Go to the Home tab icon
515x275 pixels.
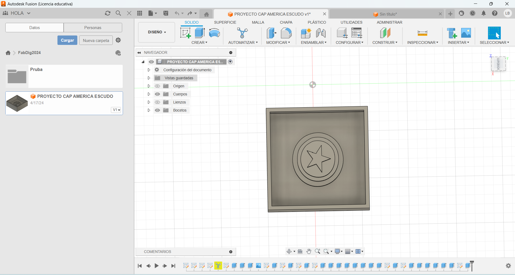pos(206,14)
